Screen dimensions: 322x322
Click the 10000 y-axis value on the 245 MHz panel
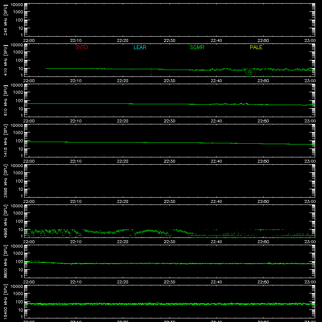click(17, 5)
